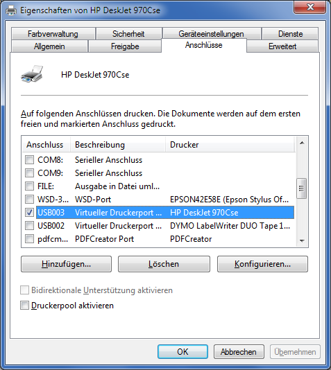Select the COM8: port name

[x=51, y=160]
